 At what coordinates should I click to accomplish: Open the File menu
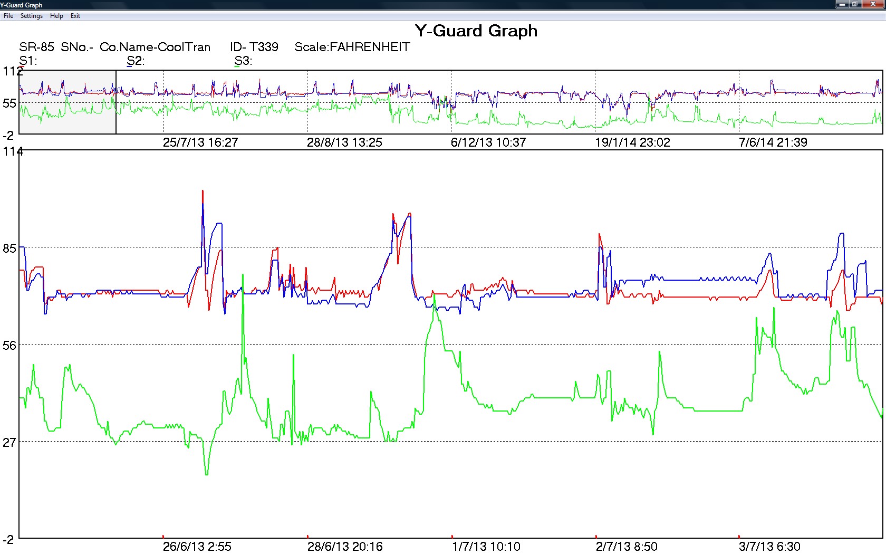[x=8, y=16]
